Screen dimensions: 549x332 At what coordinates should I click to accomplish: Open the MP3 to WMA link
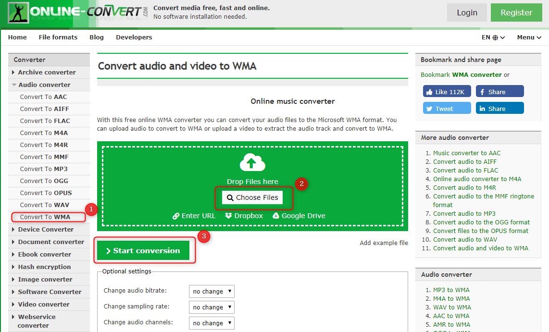(451, 290)
